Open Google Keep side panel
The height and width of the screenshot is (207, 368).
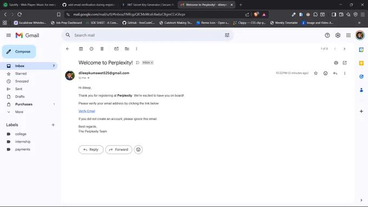(361, 63)
